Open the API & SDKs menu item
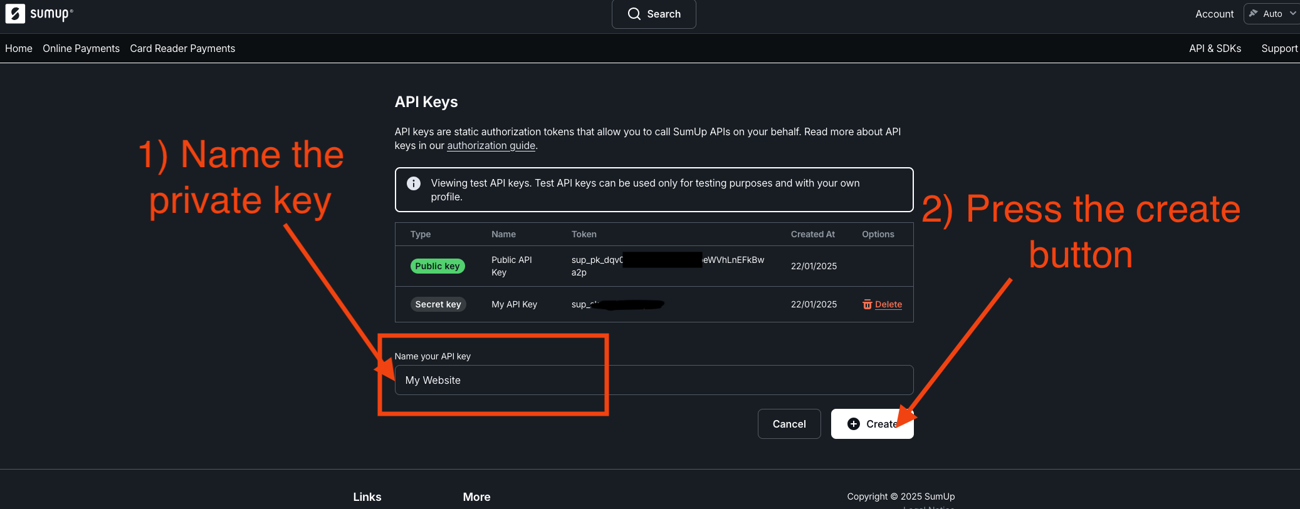The height and width of the screenshot is (509, 1300). pos(1215,48)
